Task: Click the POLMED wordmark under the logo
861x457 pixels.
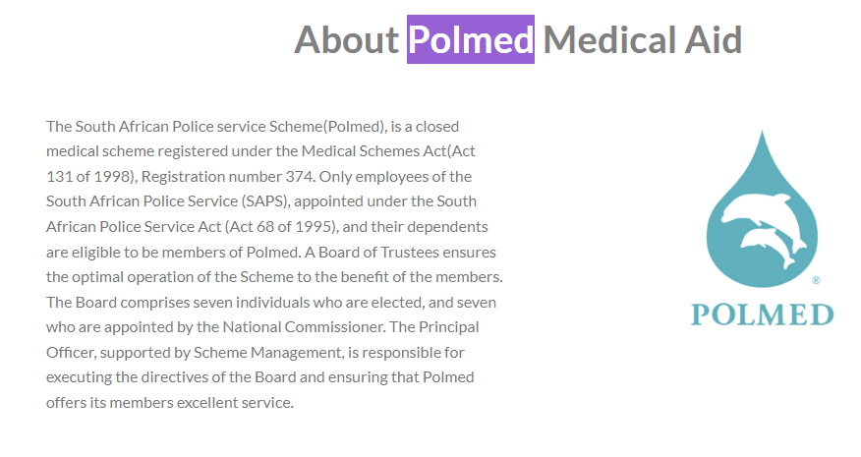Action: 762,314
